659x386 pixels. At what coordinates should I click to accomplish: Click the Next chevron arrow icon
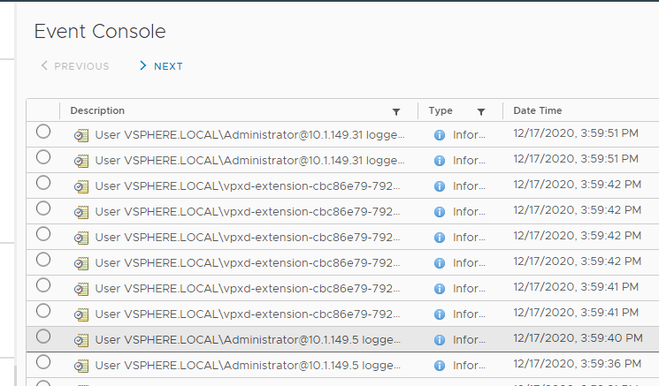(x=142, y=66)
